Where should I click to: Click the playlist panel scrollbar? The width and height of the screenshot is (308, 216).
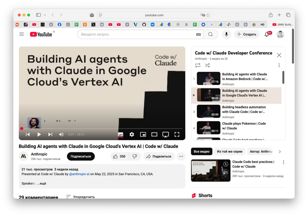tap(283, 77)
